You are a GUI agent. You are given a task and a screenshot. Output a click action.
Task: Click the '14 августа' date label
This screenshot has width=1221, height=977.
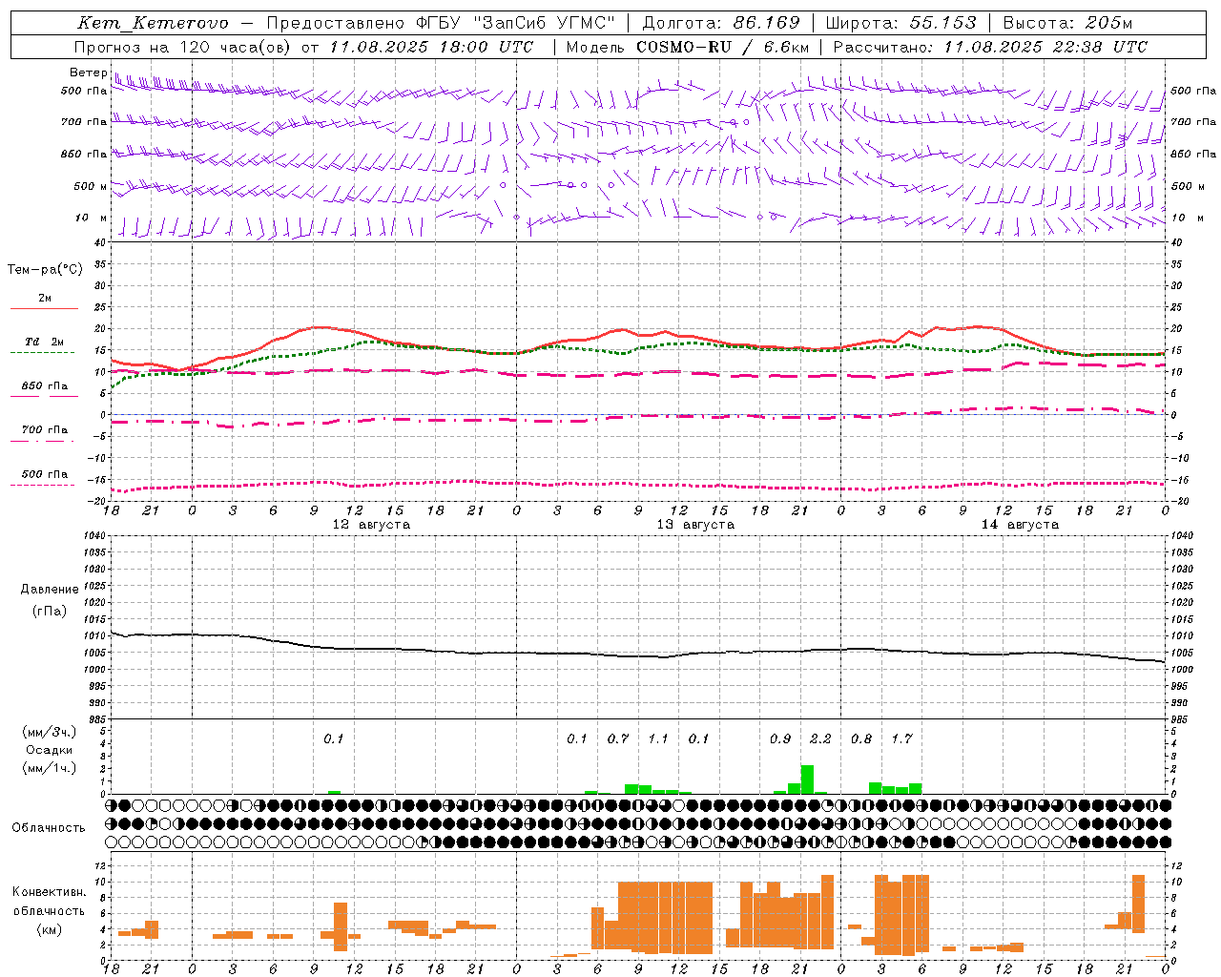(x=1020, y=525)
